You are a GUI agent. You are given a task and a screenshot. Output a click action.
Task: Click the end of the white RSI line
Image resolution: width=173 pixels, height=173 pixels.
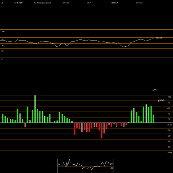click(x=153, y=38)
